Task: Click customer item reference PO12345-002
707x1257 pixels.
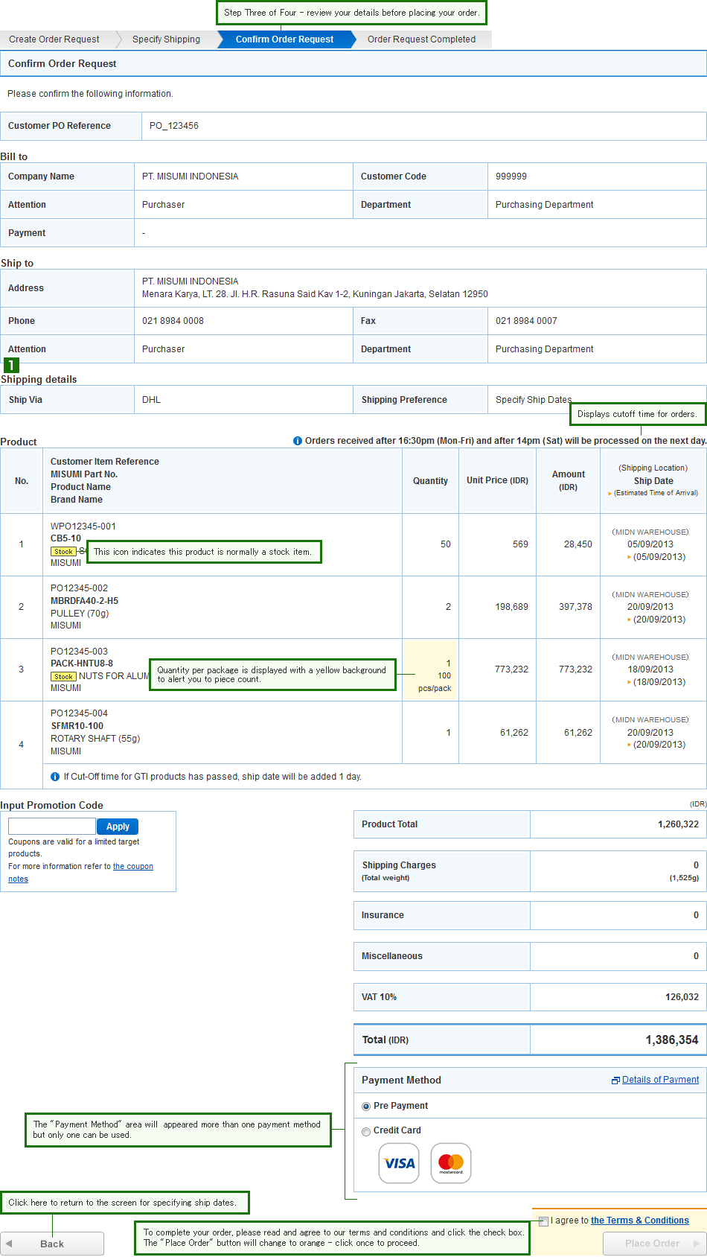Action: point(80,588)
